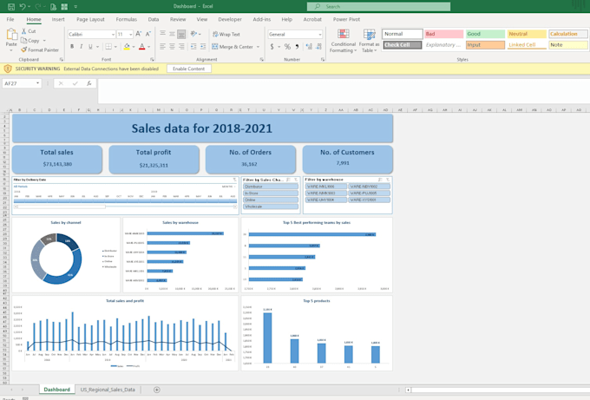Align text left
This screenshot has width=590, height=400.
(162, 46)
